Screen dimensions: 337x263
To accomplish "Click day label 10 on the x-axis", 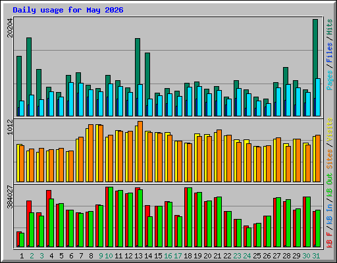I will (x=109, y=256).
